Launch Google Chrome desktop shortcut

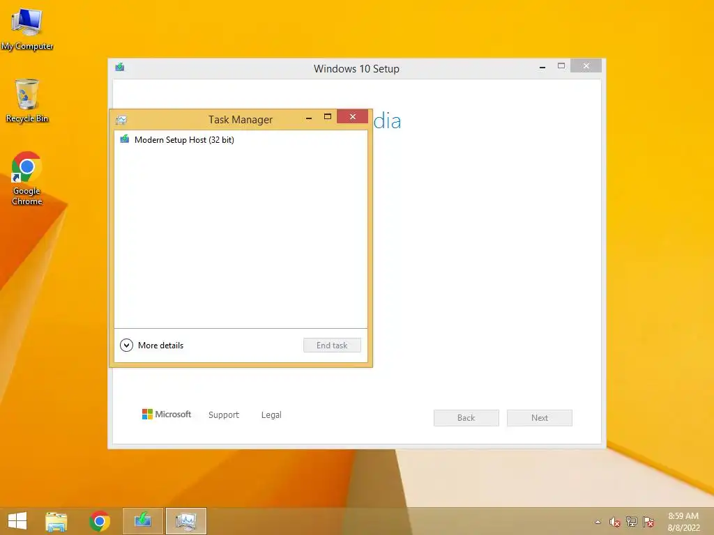click(x=27, y=178)
